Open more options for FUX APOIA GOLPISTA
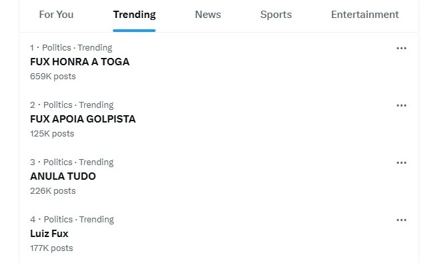 coord(401,105)
